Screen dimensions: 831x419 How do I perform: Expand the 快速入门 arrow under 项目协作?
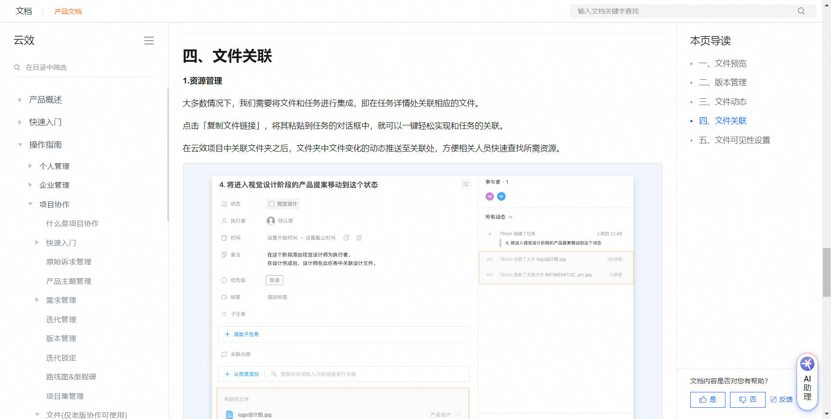click(37, 243)
